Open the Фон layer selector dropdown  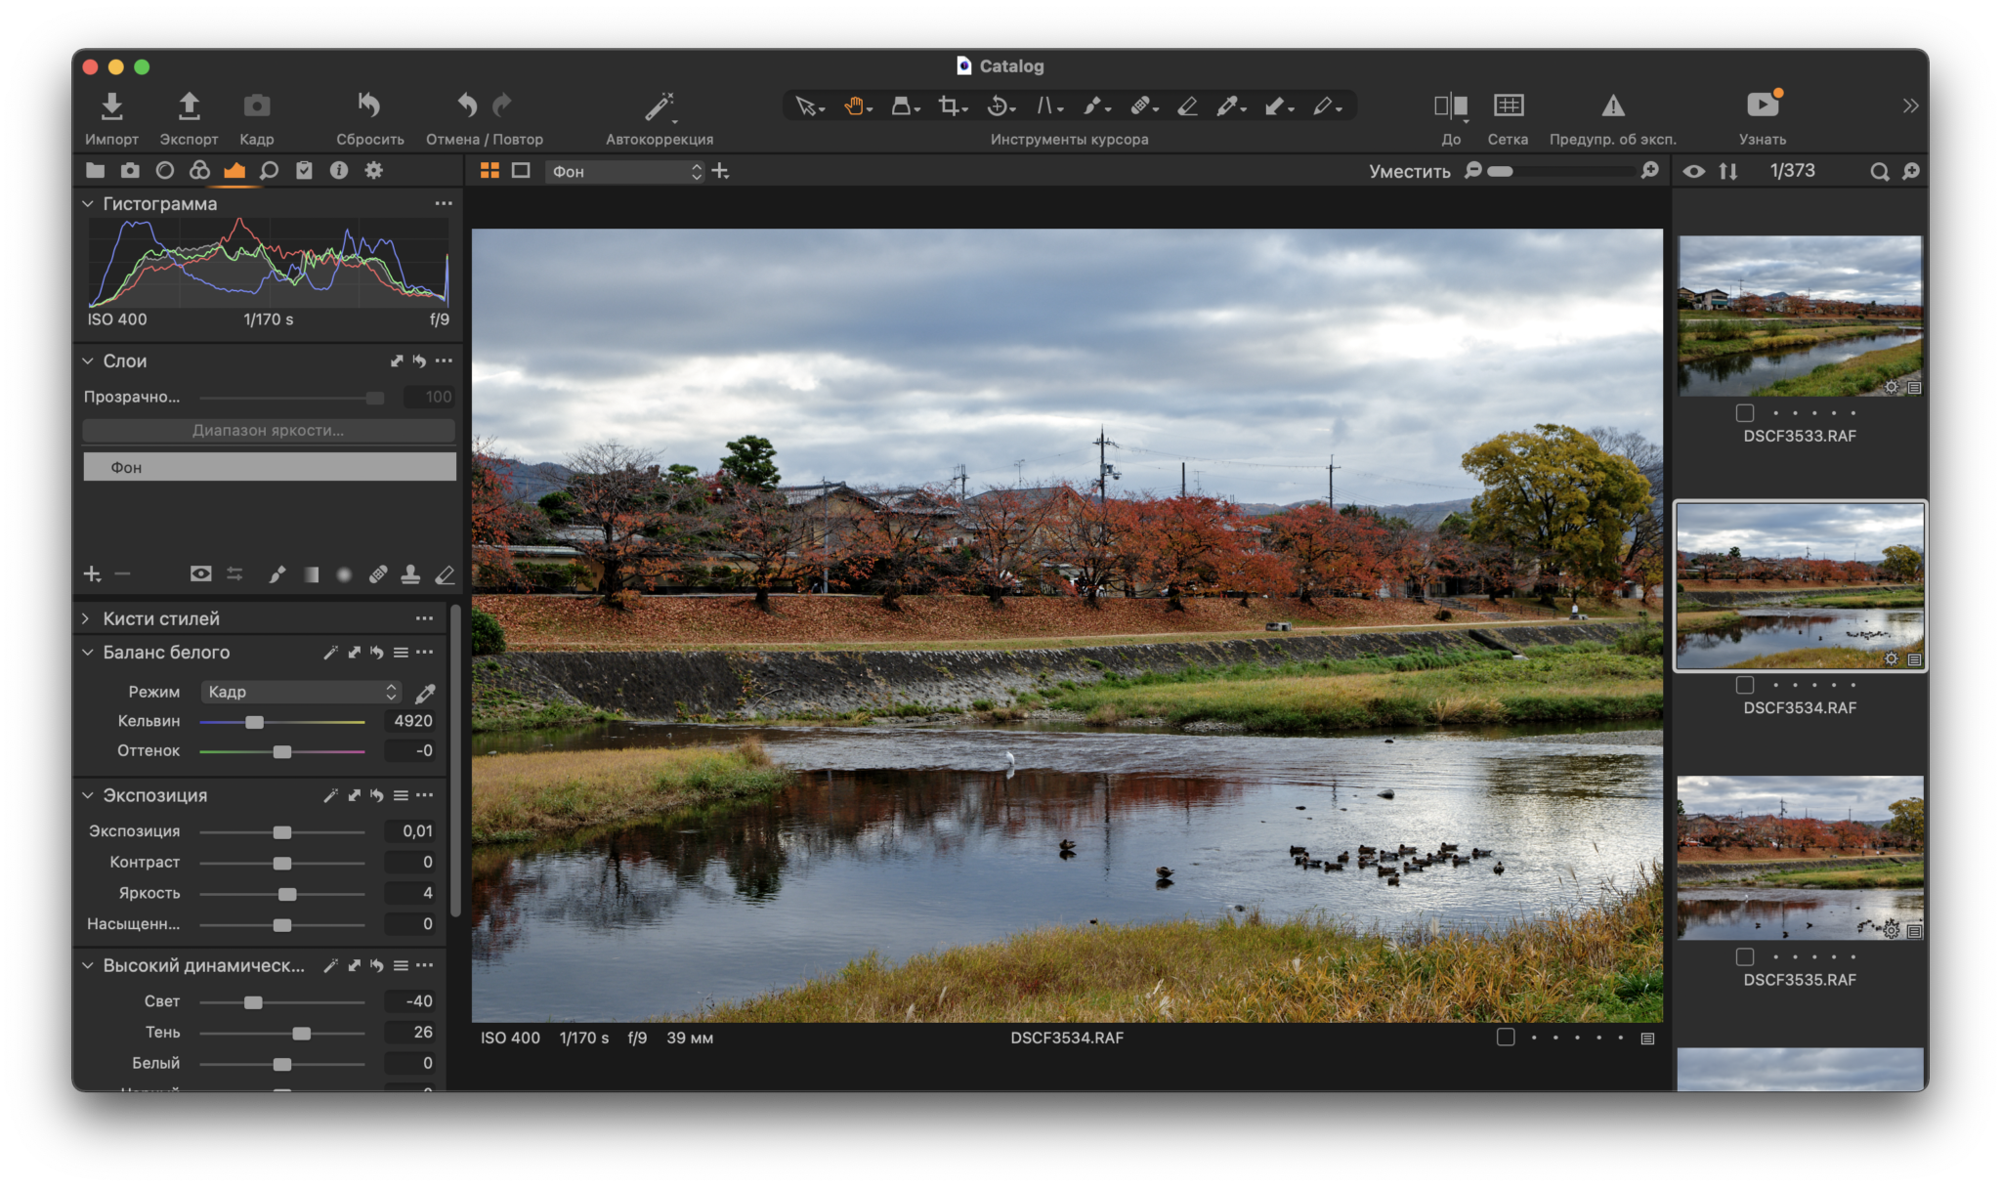[x=625, y=172]
